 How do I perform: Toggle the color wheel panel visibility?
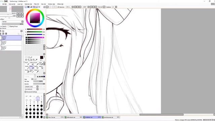[x=26, y=7]
